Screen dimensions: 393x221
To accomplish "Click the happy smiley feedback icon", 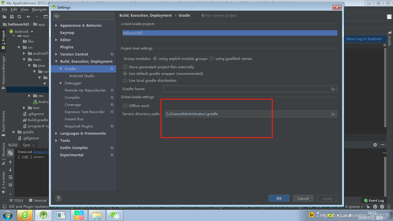I will (x=375, y=207).
